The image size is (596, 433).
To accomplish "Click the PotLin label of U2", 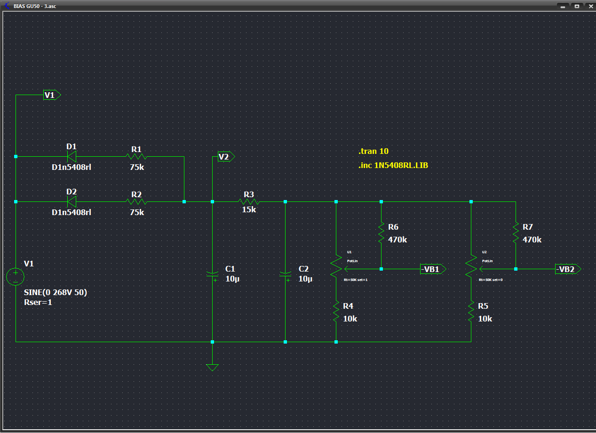I will (x=487, y=261).
